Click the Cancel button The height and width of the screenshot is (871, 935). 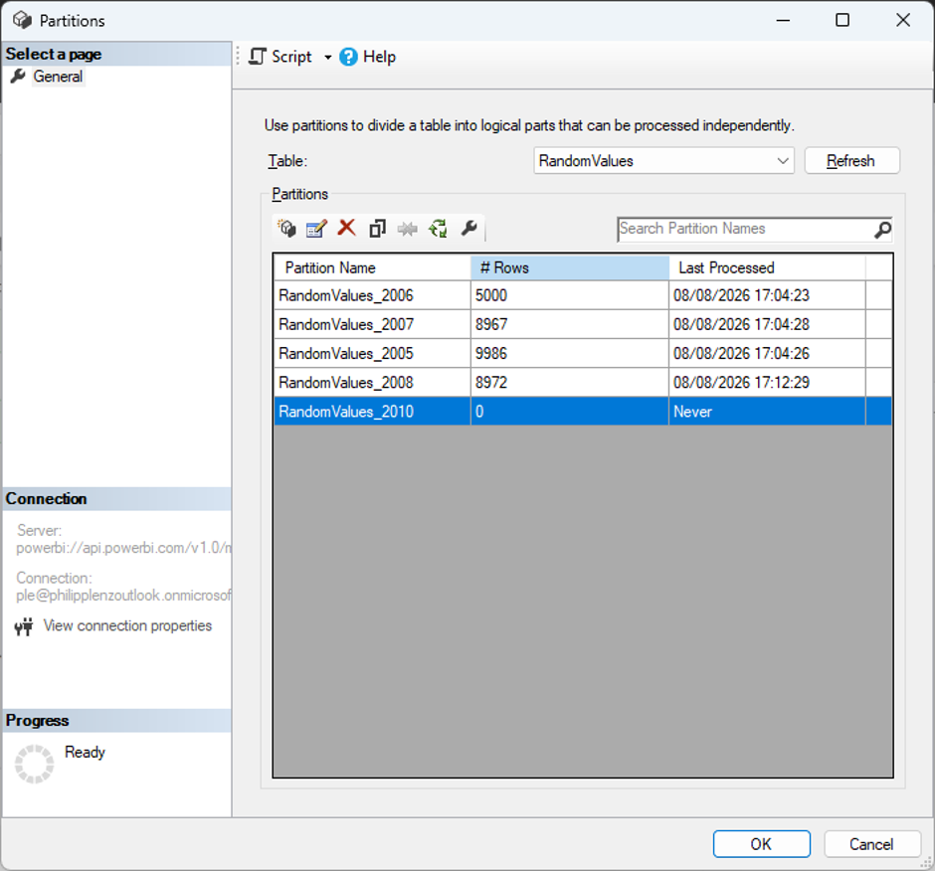871,844
